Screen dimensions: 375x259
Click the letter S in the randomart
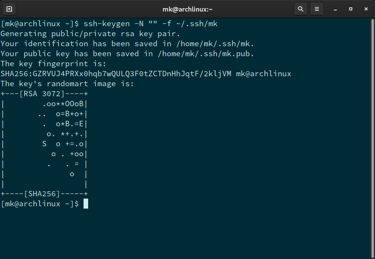[x=44, y=144]
